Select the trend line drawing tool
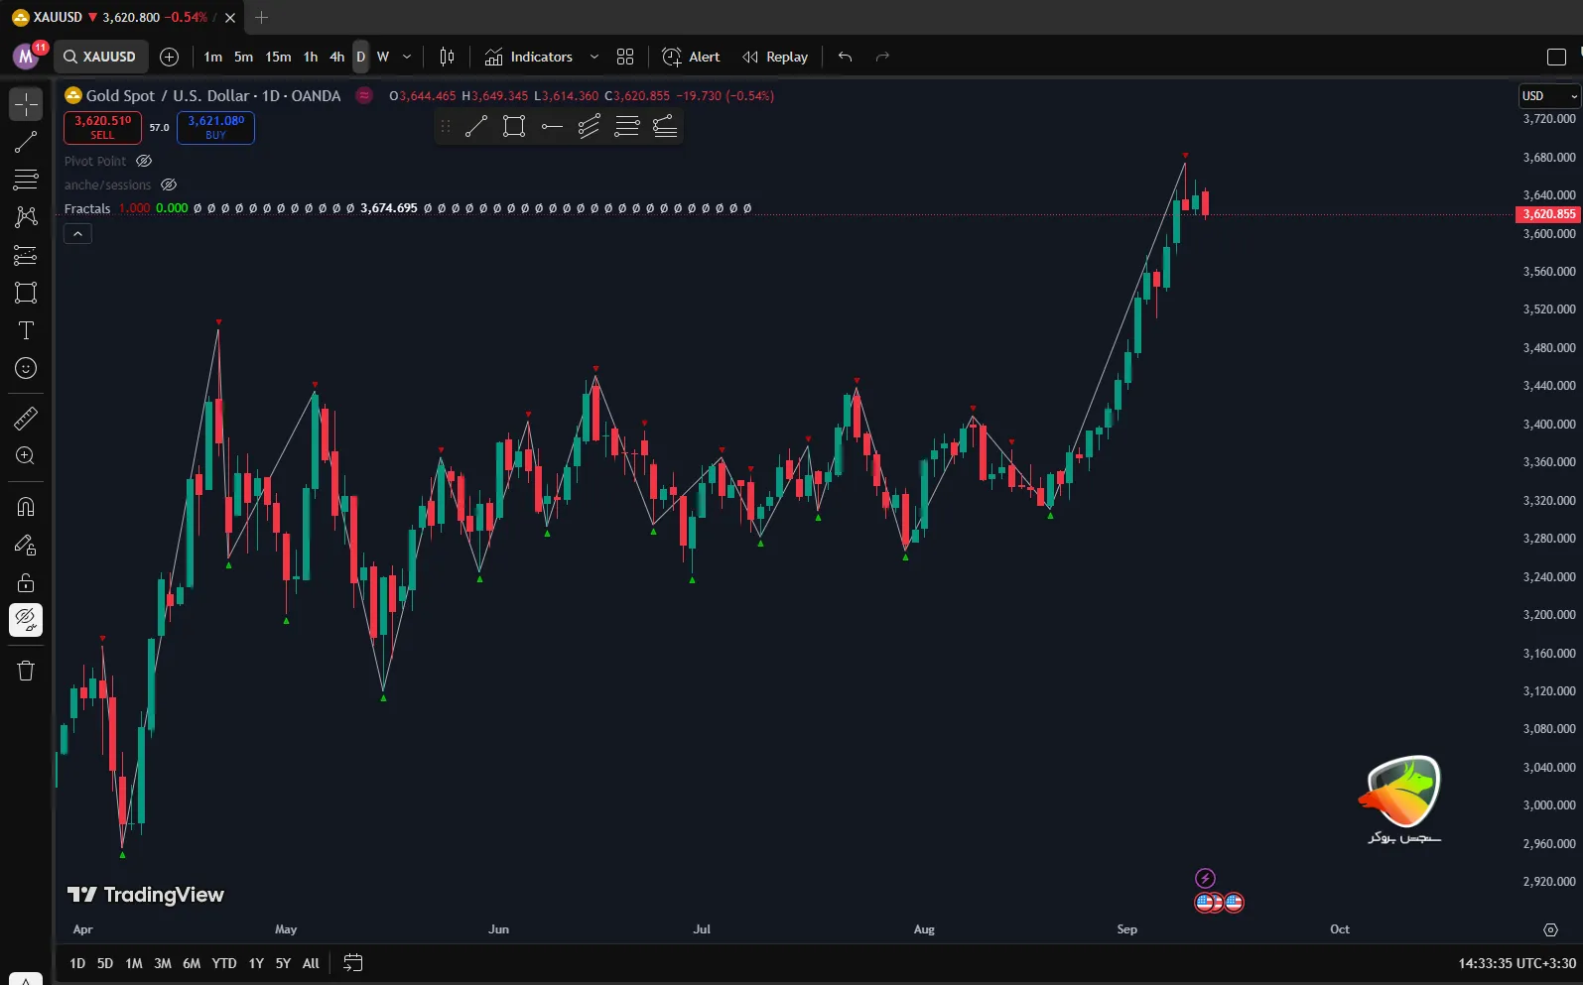 click(26, 142)
